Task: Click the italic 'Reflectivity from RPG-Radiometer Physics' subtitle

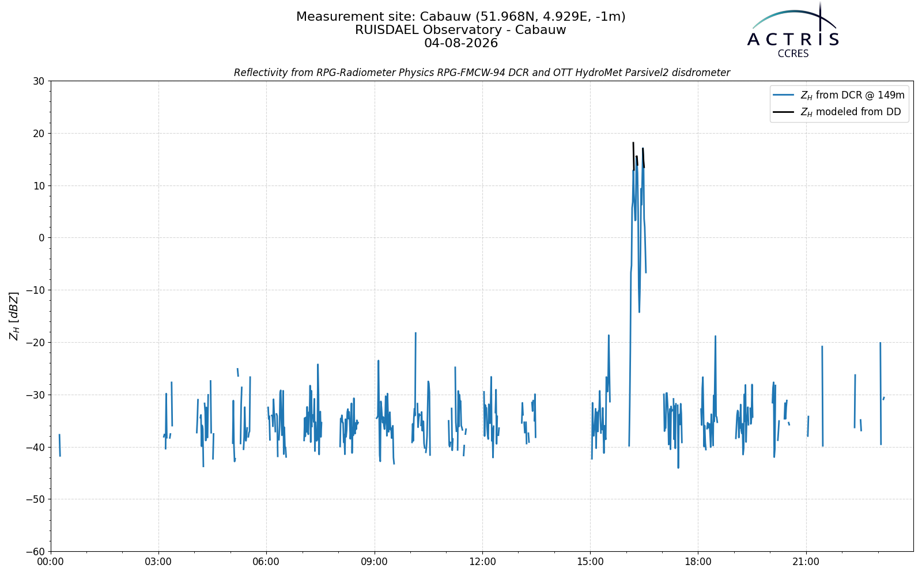Action: click(482, 73)
